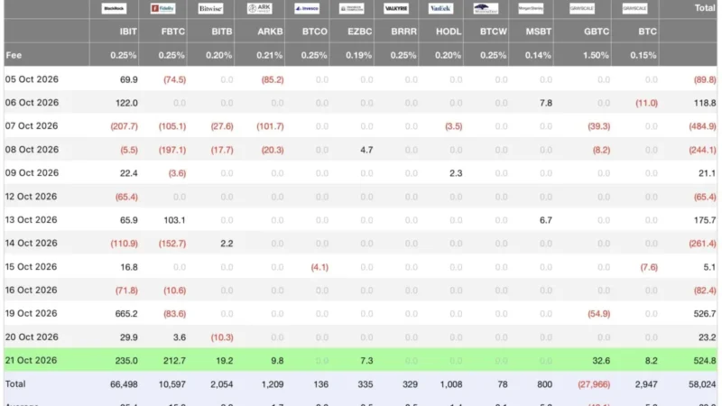Click the 2.3 HODL value on 09 Oct

[456, 173]
